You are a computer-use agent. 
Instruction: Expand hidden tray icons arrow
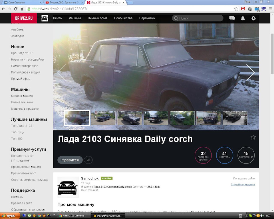(246, 216)
